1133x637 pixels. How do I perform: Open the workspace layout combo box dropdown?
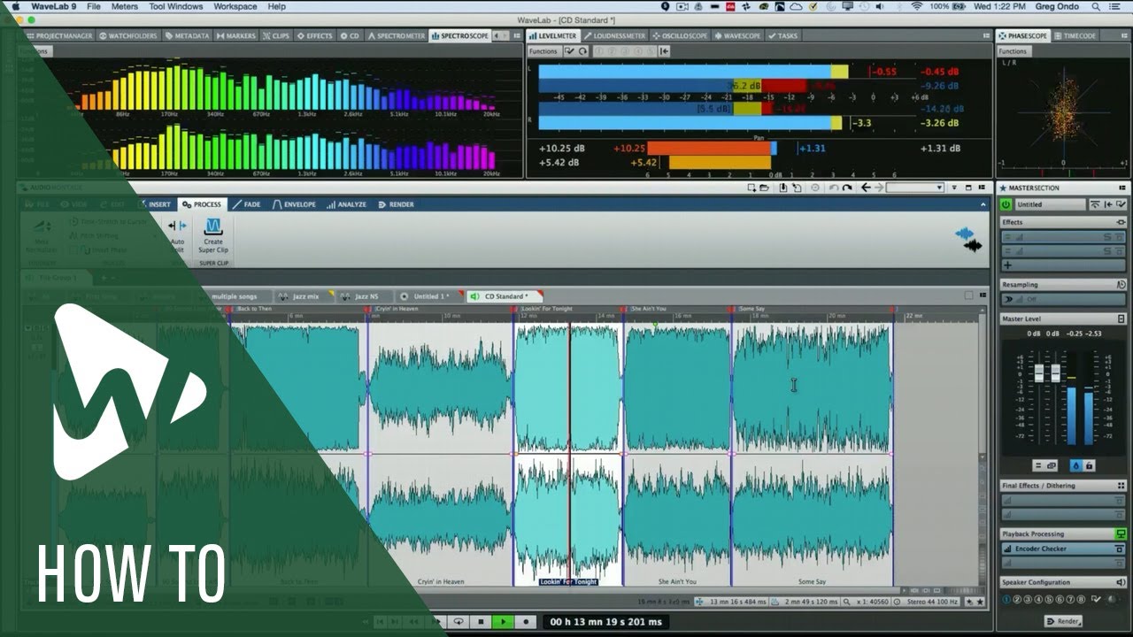pos(940,188)
